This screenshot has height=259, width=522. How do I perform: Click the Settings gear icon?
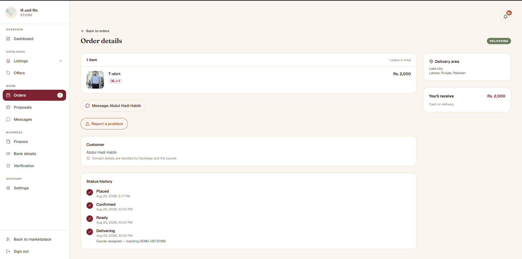tap(8, 188)
